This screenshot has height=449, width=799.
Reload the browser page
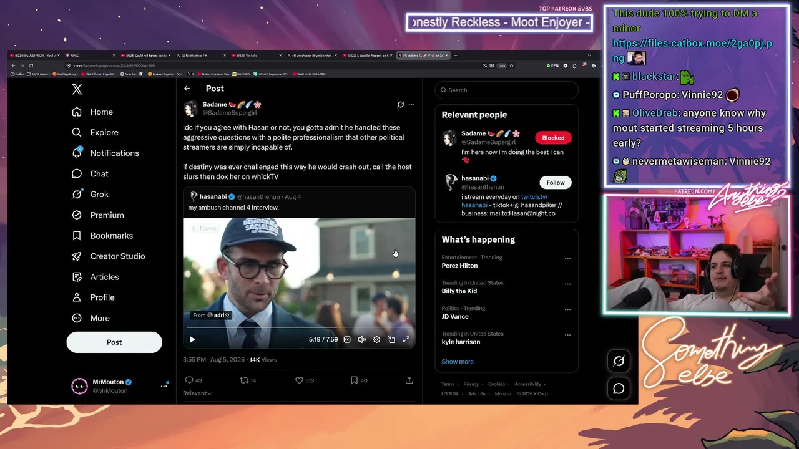tap(31, 65)
